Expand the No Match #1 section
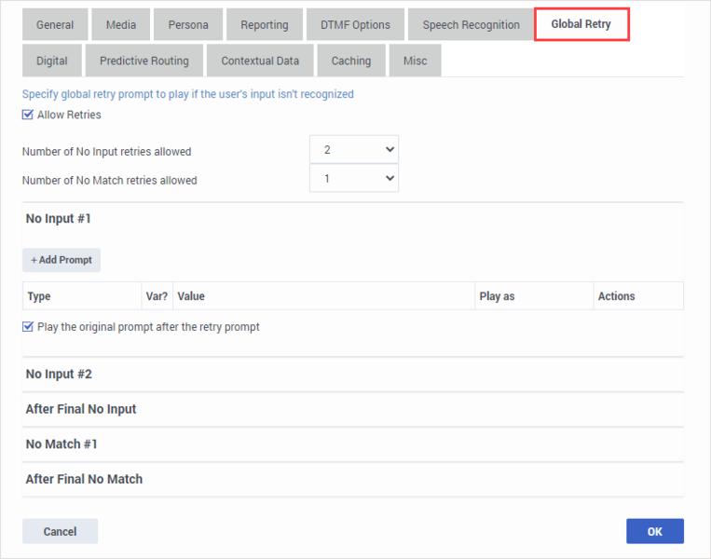 [353, 443]
